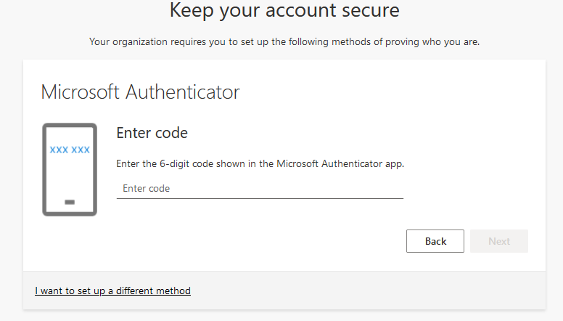Click empty card space left of Back
The image size is (563, 321).
pos(254,241)
